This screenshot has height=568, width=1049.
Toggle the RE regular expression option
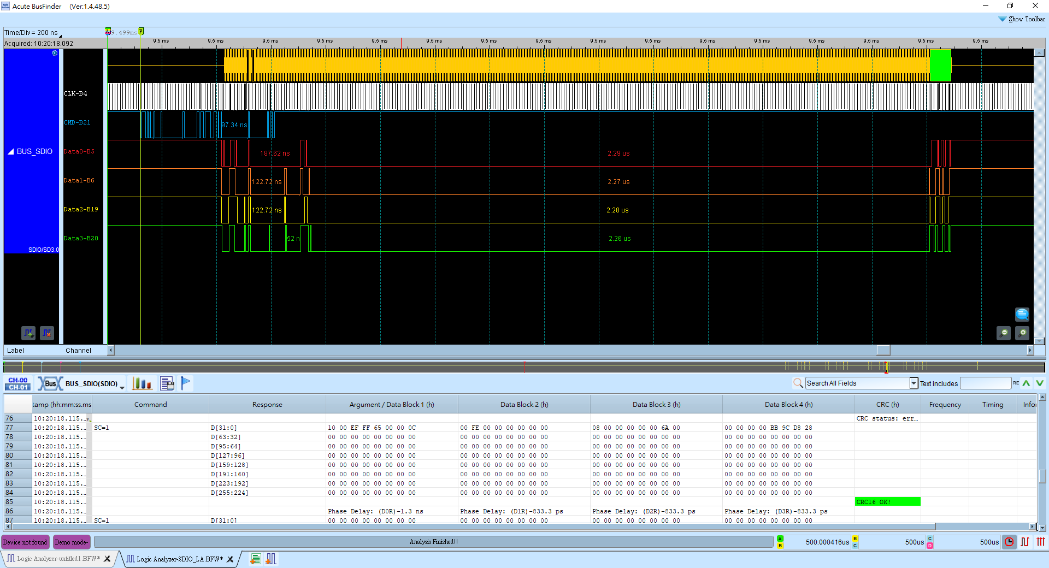1016,383
